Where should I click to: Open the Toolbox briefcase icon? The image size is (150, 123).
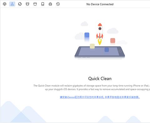50,4
